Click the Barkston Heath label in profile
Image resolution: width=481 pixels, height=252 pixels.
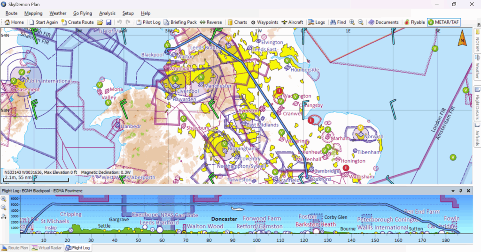pos(316,224)
